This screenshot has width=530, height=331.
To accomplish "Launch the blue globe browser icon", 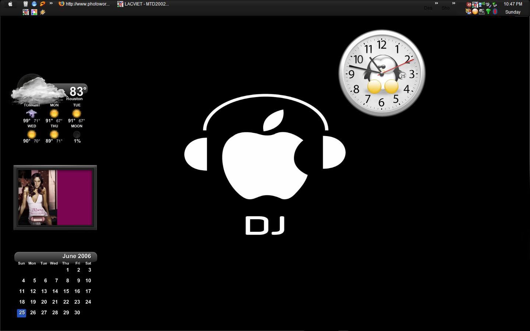I will 34,4.
